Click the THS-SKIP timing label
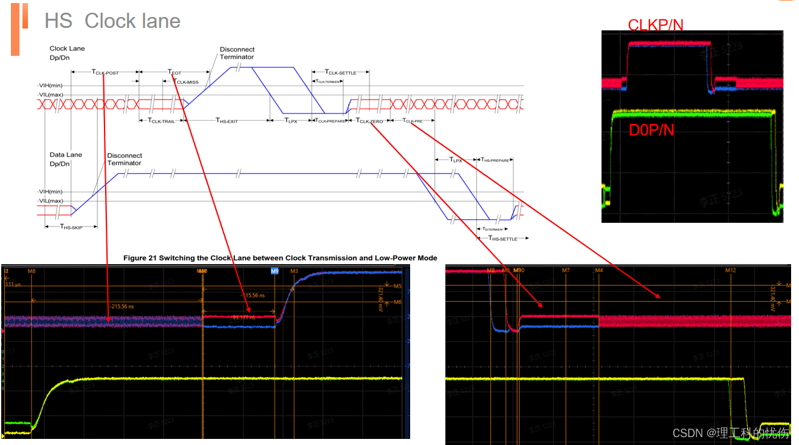Screen dimensions: 799x445 tap(70, 226)
